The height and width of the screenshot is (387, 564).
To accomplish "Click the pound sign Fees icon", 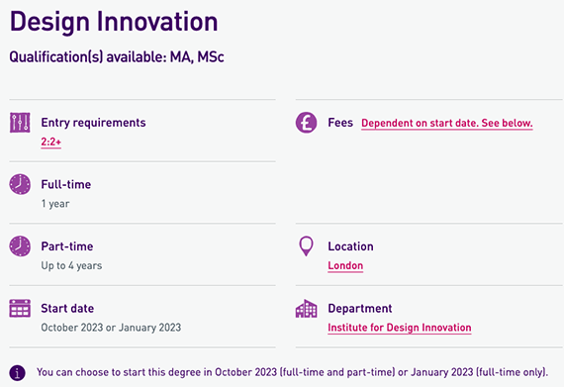I will tap(306, 123).
